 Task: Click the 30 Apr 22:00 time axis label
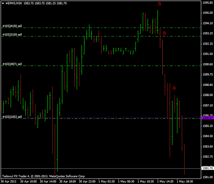pyautogui.click(x=87, y=182)
